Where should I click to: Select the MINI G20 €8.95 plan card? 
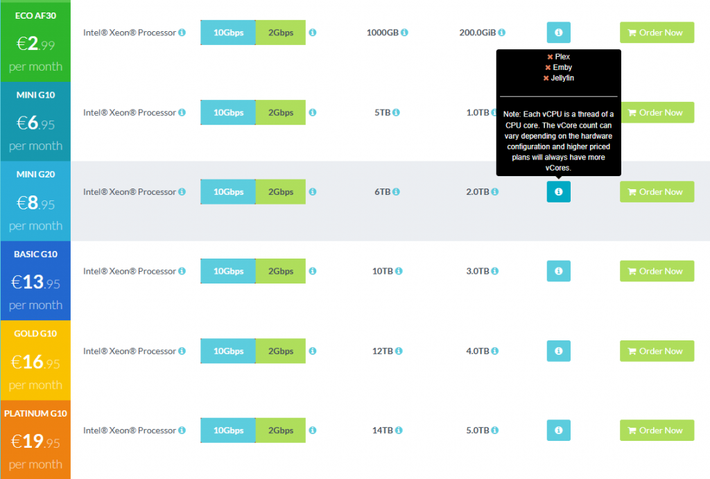[x=35, y=201]
